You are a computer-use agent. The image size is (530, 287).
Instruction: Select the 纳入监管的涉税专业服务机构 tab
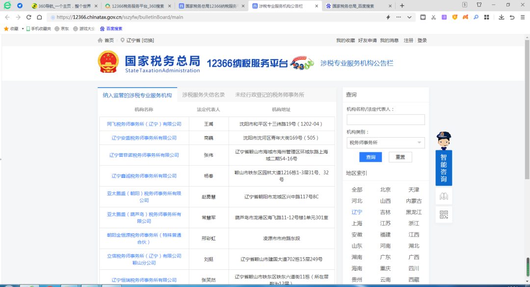click(137, 95)
